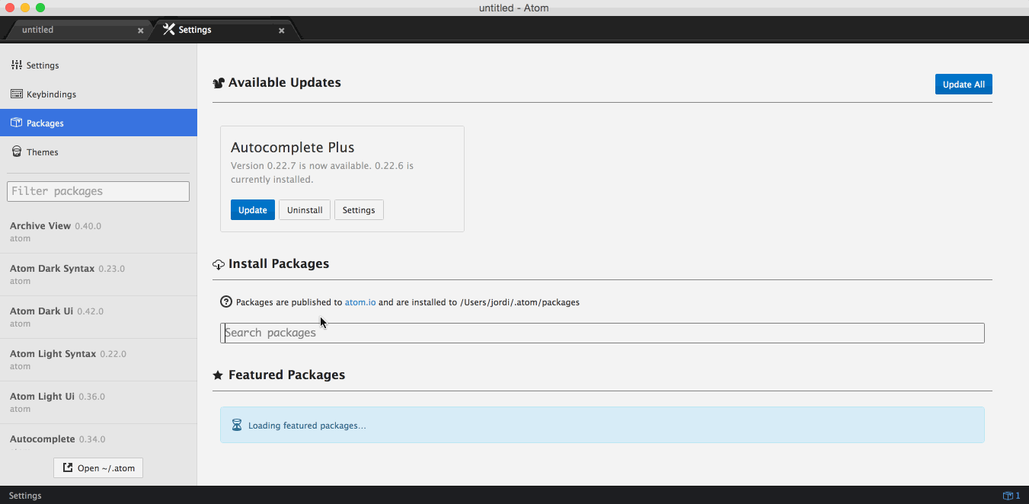Click the Install Packages heading
This screenshot has height=504, width=1029.
279,264
